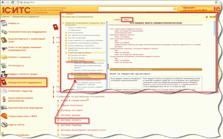Image resolution: width=223 pixels, height=139 pixels.
Task: Click the Технологическая поддержка gears icon
Action: click(x=4, y=32)
